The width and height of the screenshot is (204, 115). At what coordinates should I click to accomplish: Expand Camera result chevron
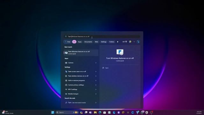click(96, 63)
